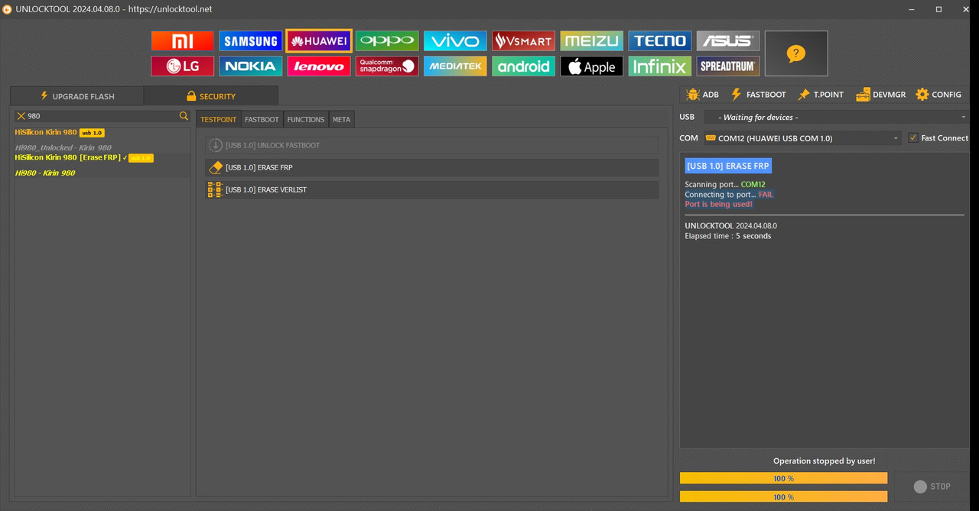979x511 pixels.
Task: Switch to UPGRADE FLASH tab
Action: (x=77, y=96)
